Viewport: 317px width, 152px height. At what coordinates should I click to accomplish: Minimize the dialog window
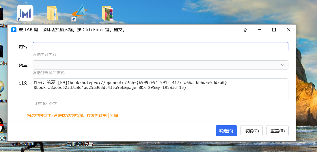pyautogui.click(x=260, y=30)
